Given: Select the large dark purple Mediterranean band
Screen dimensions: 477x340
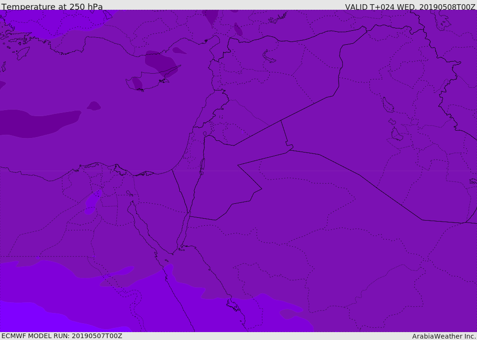Looking at the screenshot, I should coord(40,123).
